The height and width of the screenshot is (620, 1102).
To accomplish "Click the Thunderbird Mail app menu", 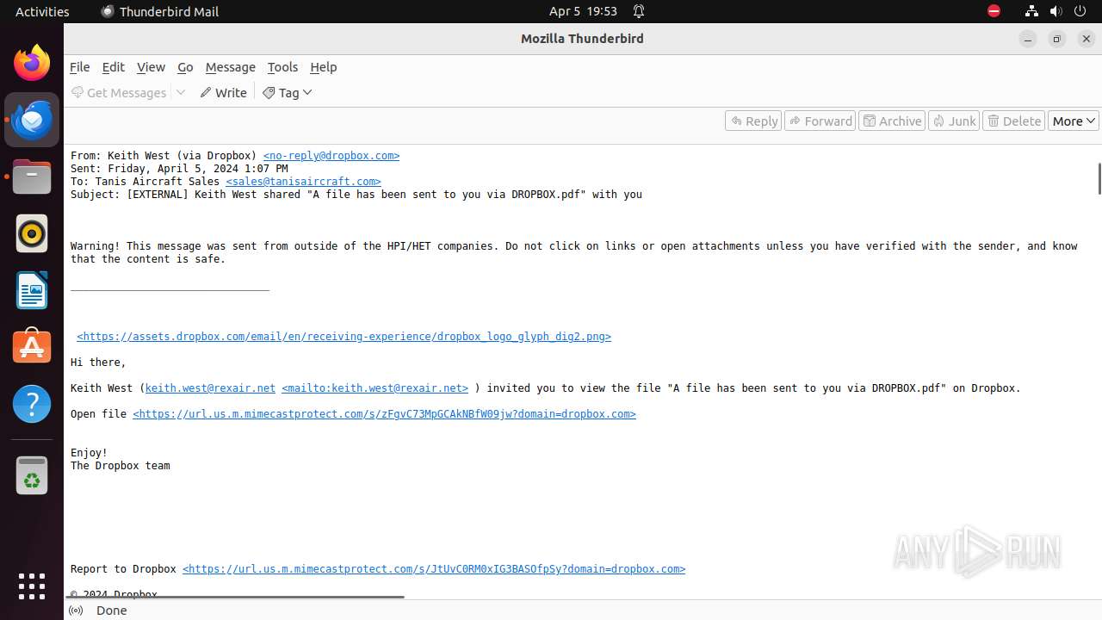I will [160, 11].
